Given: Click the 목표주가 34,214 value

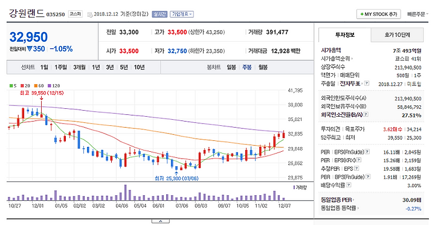Looking at the screenshot, I should (x=414, y=129).
